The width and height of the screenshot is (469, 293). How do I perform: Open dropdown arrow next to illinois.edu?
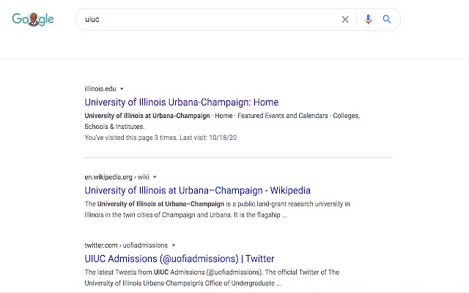(x=122, y=89)
